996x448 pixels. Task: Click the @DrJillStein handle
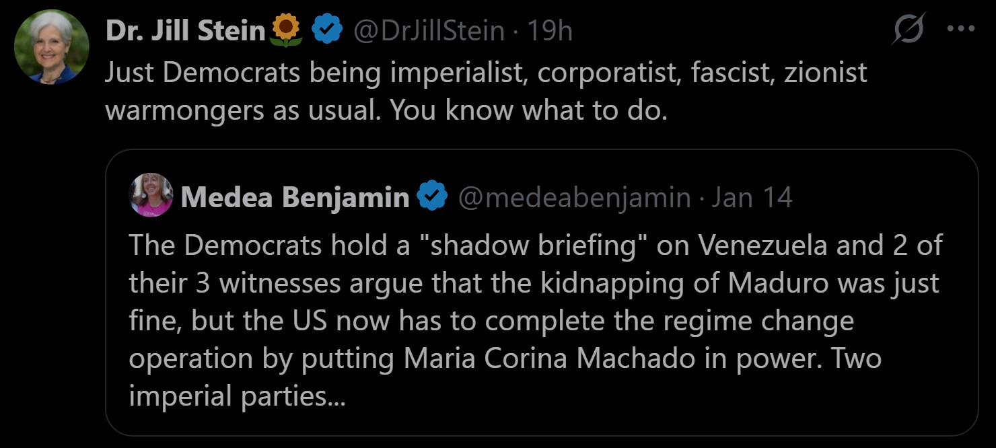pyautogui.click(x=429, y=31)
